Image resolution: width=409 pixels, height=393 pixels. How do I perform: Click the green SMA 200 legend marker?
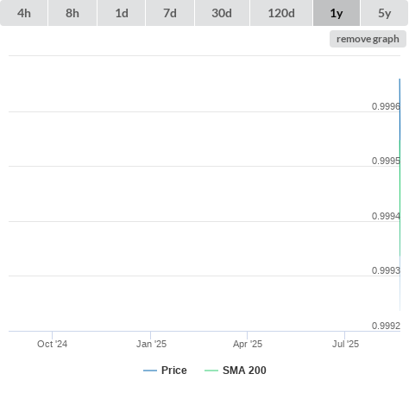coord(211,371)
